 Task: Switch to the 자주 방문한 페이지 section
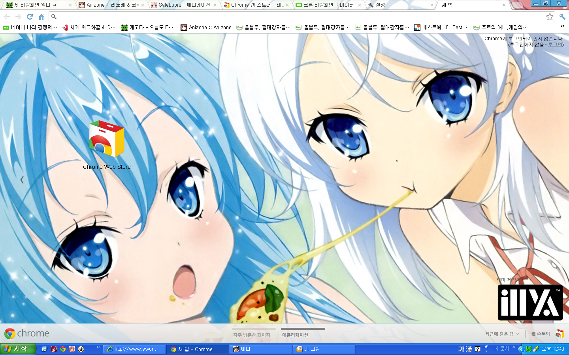(x=252, y=335)
